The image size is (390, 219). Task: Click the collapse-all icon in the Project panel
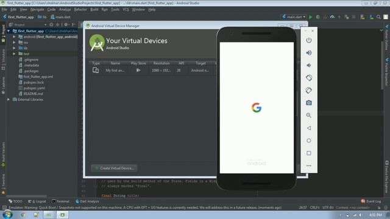click(x=58, y=24)
